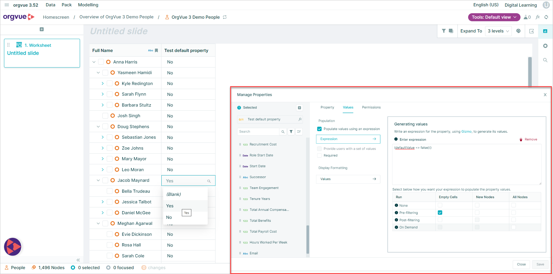Image resolution: width=553 pixels, height=274 pixels.
Task: Open the color palette icon
Action: click(518, 31)
